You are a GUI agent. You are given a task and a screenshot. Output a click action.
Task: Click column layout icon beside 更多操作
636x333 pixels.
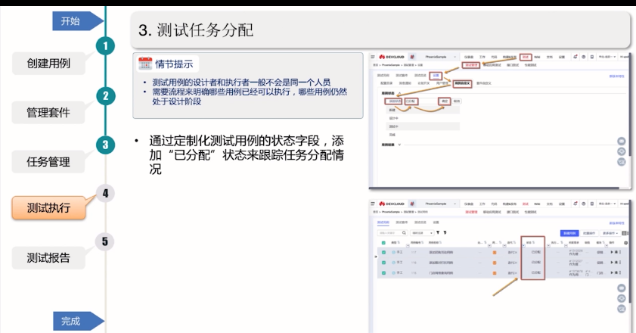coord(625,233)
